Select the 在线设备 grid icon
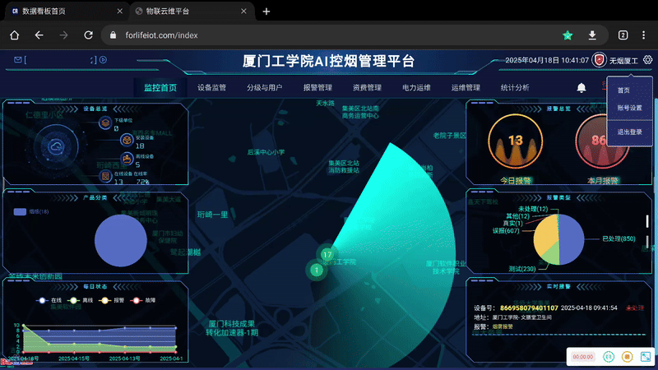The height and width of the screenshot is (370, 658). 105,177
